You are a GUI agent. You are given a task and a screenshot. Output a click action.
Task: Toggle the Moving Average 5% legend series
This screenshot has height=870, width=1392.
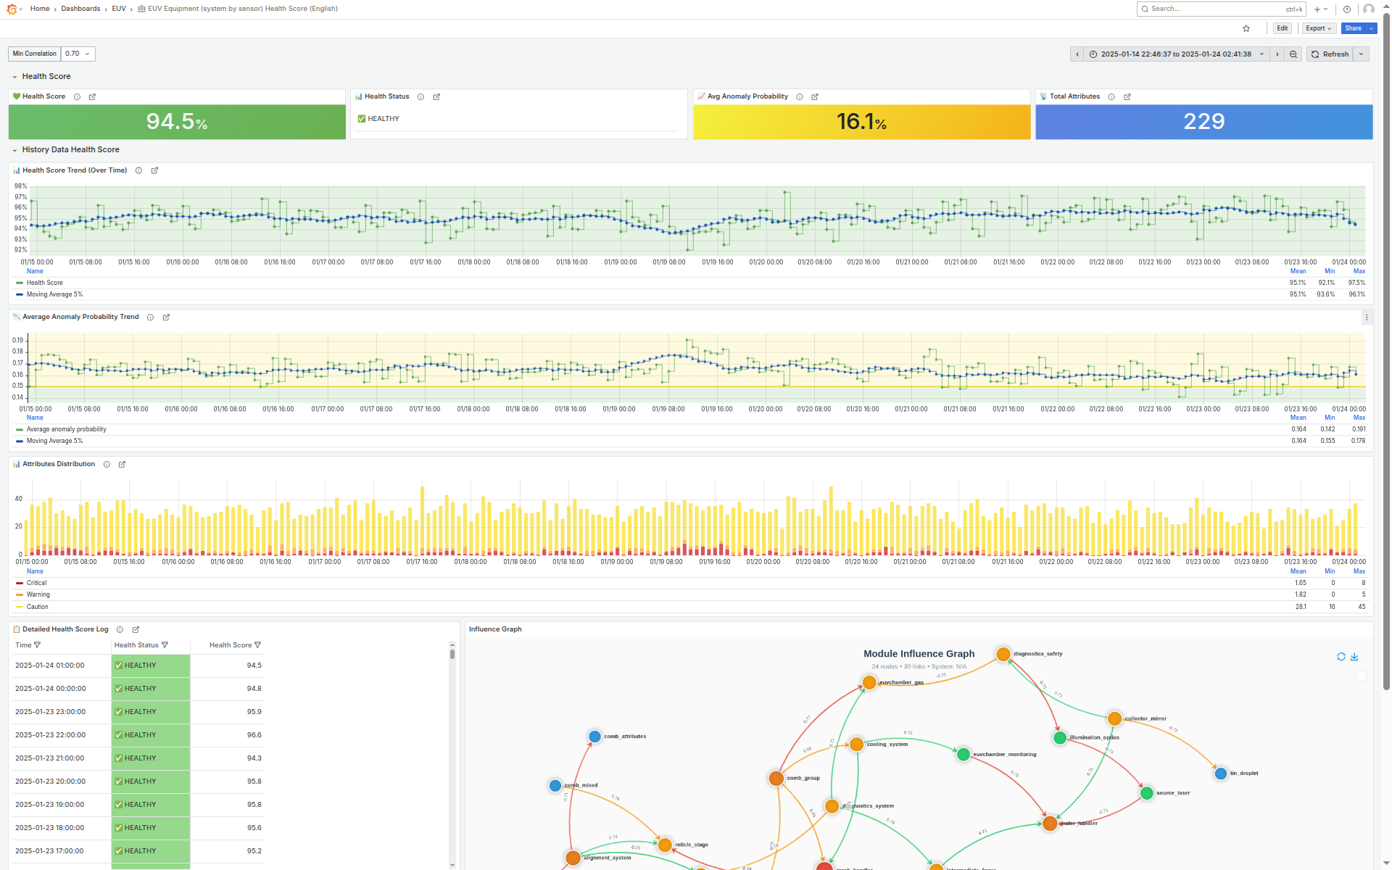click(53, 294)
